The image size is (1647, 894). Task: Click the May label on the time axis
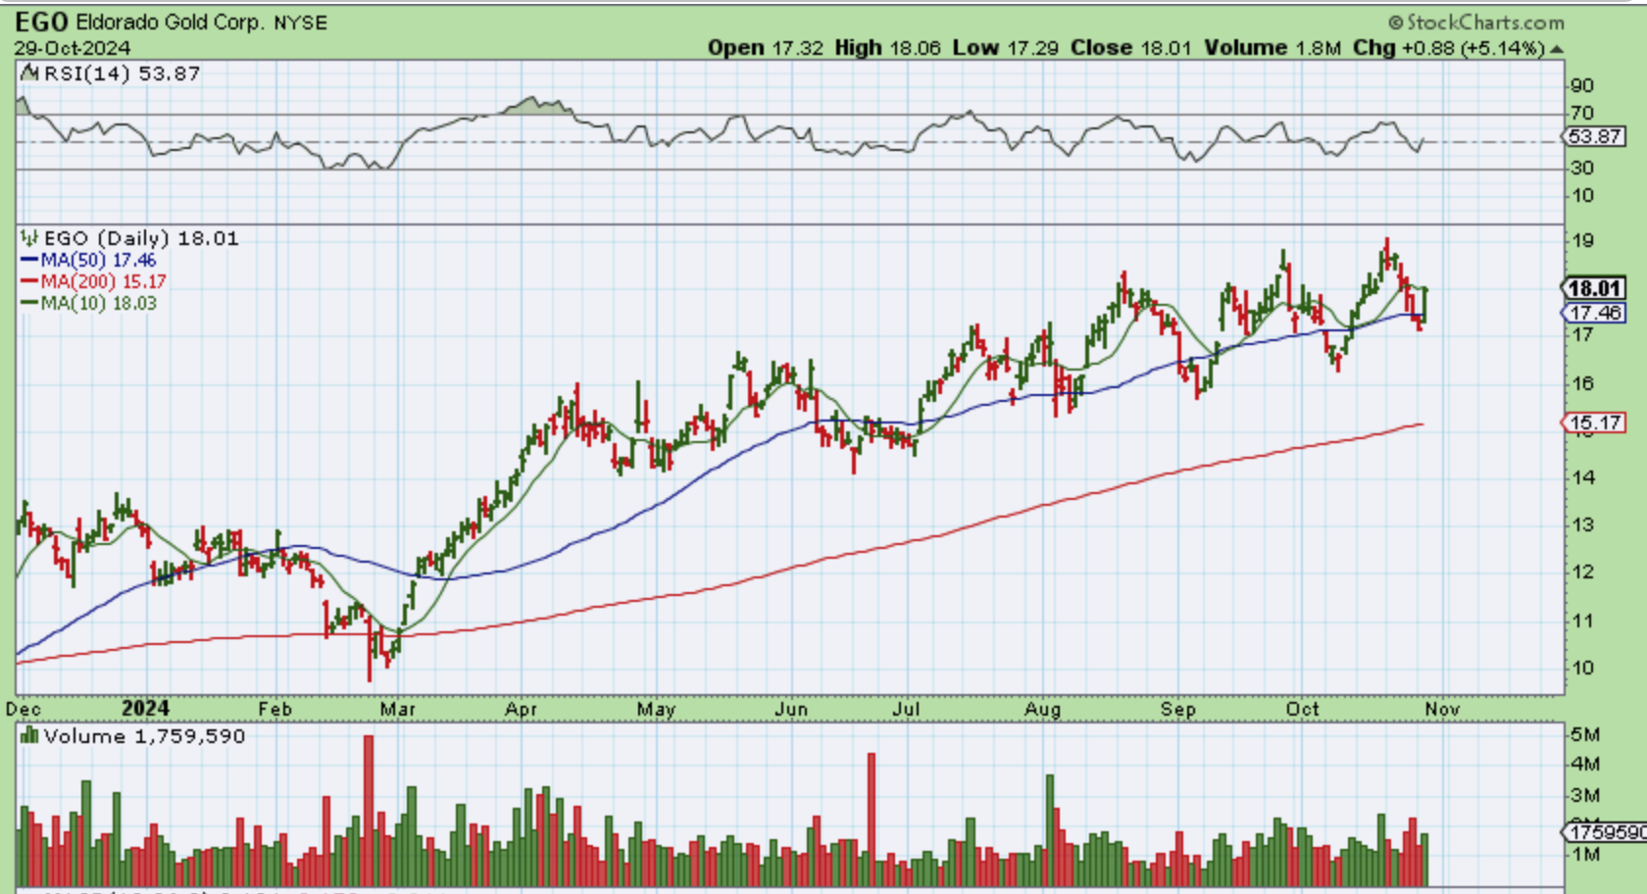click(656, 709)
